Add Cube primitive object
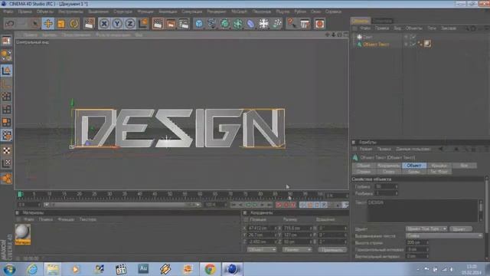This screenshot has height=276, width=490. click(199, 24)
